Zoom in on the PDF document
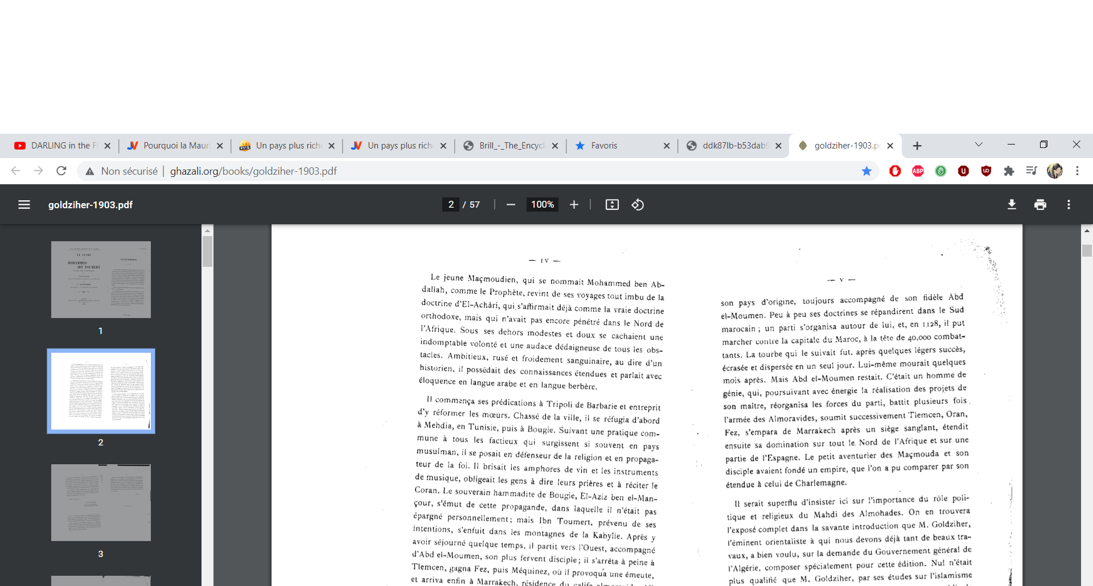Viewport: 1093px width, 586px height. 574,205
